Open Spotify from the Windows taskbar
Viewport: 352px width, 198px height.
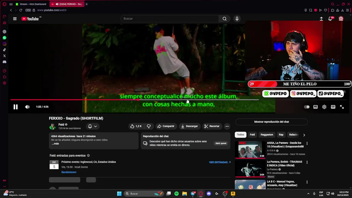pos(177,194)
